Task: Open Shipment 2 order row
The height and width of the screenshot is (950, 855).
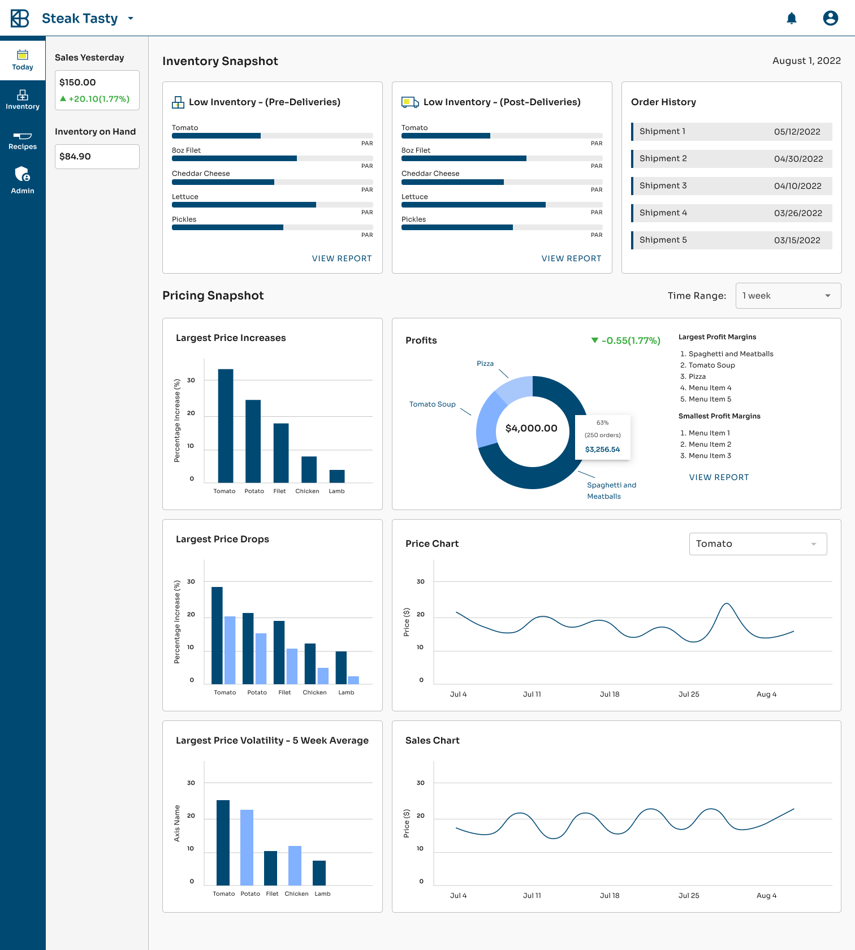Action: 732,159
